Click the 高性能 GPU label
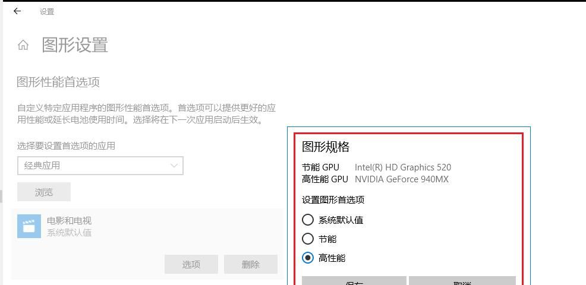This screenshot has height=285, width=586. 324,179
